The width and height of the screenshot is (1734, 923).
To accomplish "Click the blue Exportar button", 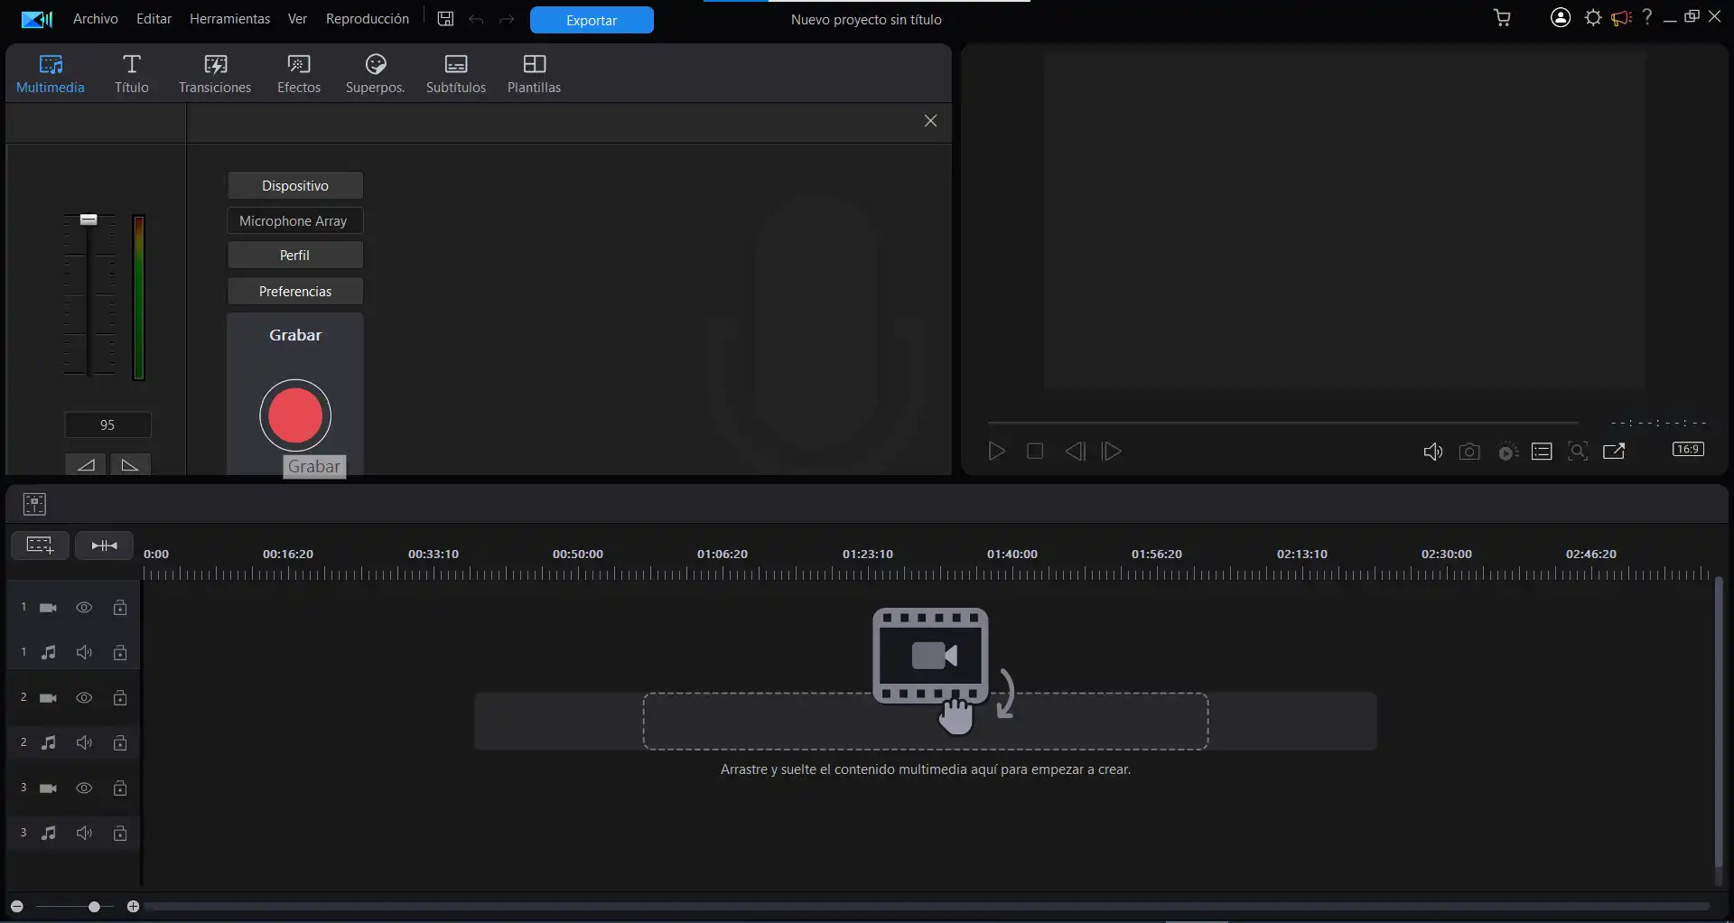I will (x=592, y=20).
